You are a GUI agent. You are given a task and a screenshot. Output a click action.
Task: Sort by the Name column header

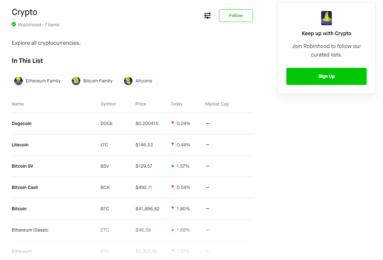coord(18,104)
